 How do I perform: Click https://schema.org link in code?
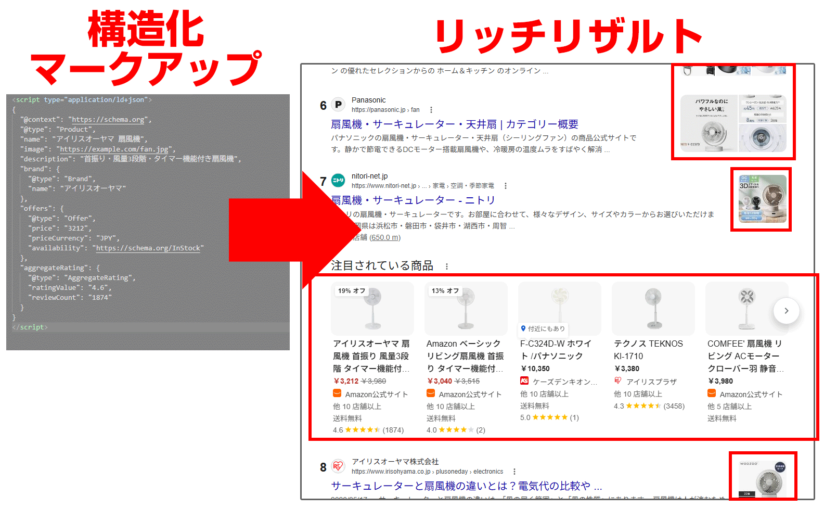[108, 120]
